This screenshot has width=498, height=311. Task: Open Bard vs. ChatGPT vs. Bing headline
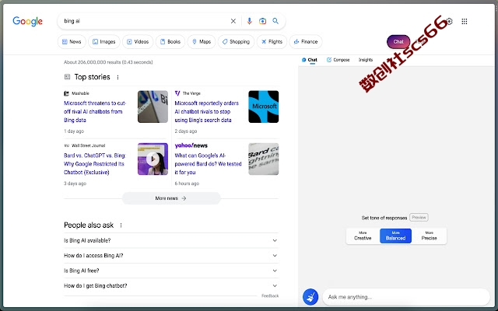[x=95, y=164]
